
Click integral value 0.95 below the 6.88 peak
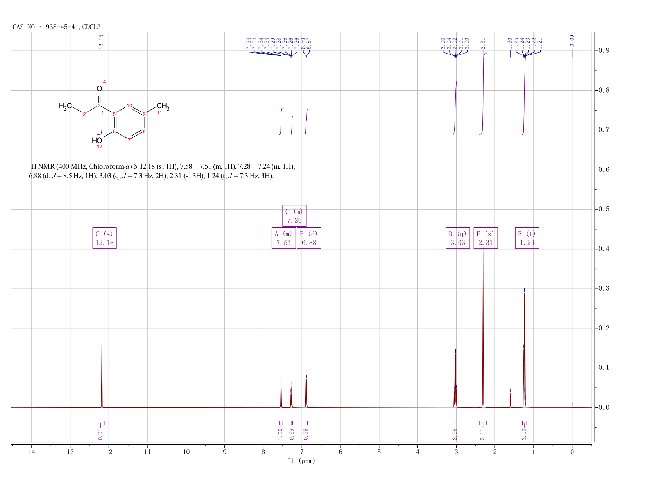306,434
